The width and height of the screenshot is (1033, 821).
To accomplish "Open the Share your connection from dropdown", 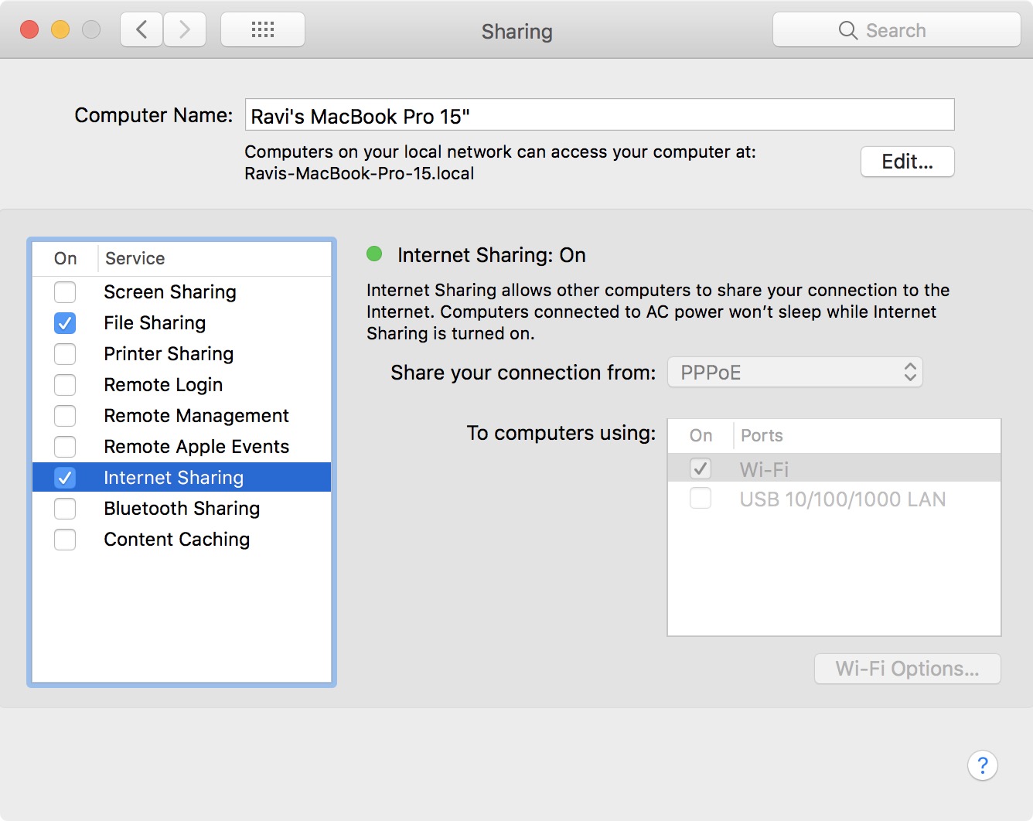I will tap(795, 373).
